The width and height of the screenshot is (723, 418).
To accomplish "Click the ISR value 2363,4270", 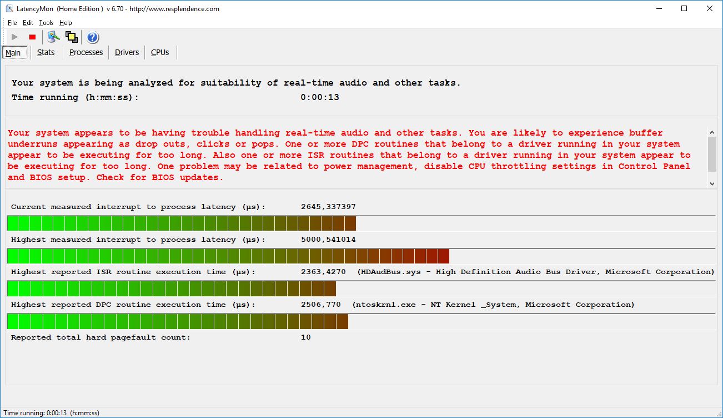I will click(323, 272).
